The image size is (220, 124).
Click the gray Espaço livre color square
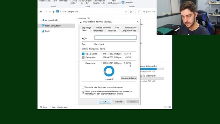(x=83, y=58)
